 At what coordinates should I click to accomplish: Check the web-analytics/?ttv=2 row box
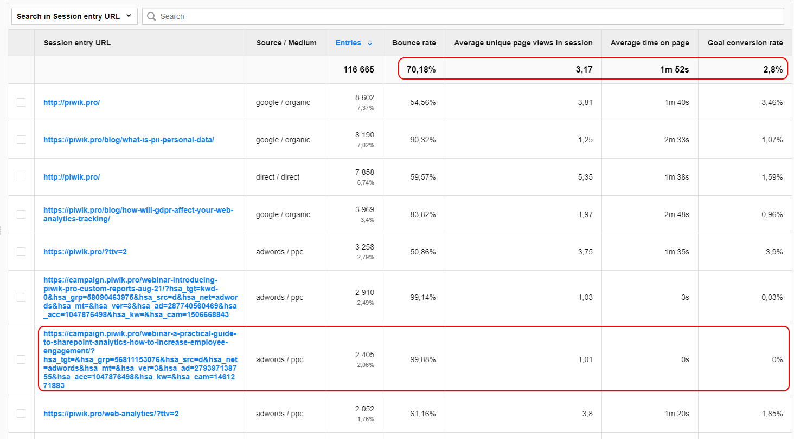click(21, 414)
